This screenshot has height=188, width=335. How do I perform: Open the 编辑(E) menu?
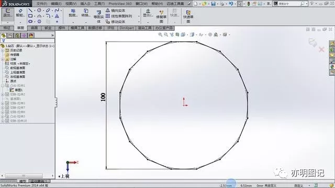point(56,4)
